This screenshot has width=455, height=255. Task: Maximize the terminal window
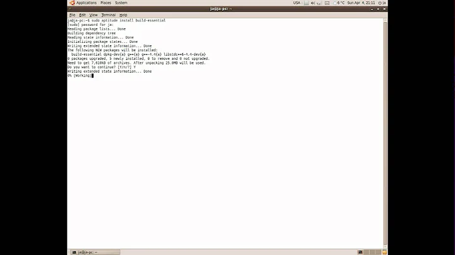coord(378,9)
